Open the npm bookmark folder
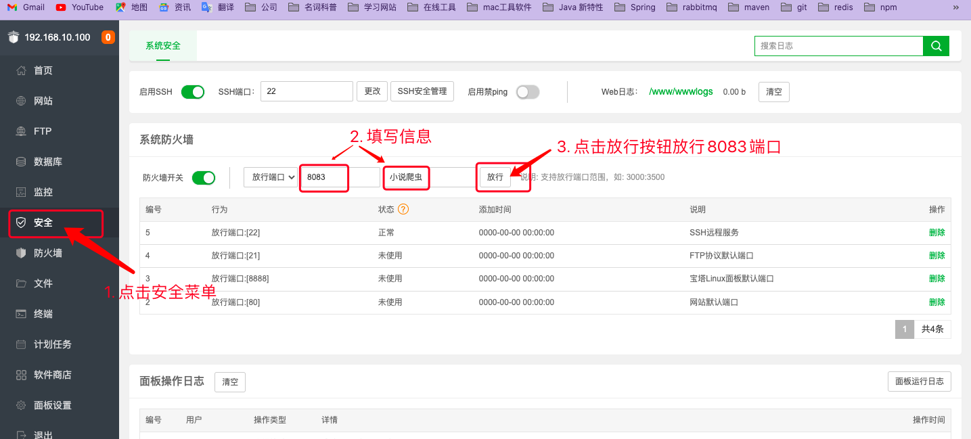This screenshot has width=971, height=439. coord(880,7)
